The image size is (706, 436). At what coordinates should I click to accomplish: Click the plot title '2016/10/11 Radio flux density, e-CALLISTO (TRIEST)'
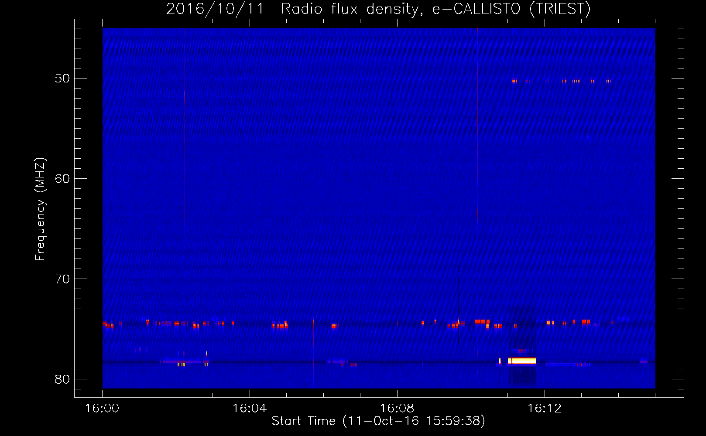point(378,9)
